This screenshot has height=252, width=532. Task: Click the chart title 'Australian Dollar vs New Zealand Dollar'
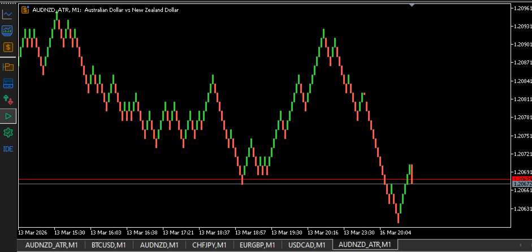[x=132, y=10]
